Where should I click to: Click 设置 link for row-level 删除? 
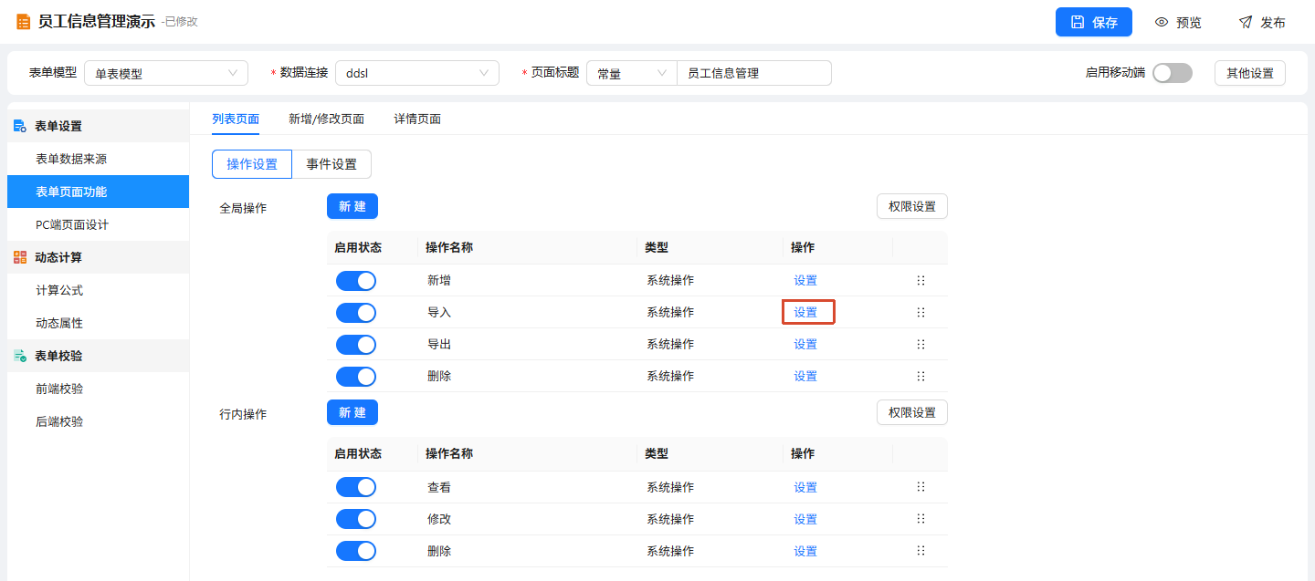(805, 551)
